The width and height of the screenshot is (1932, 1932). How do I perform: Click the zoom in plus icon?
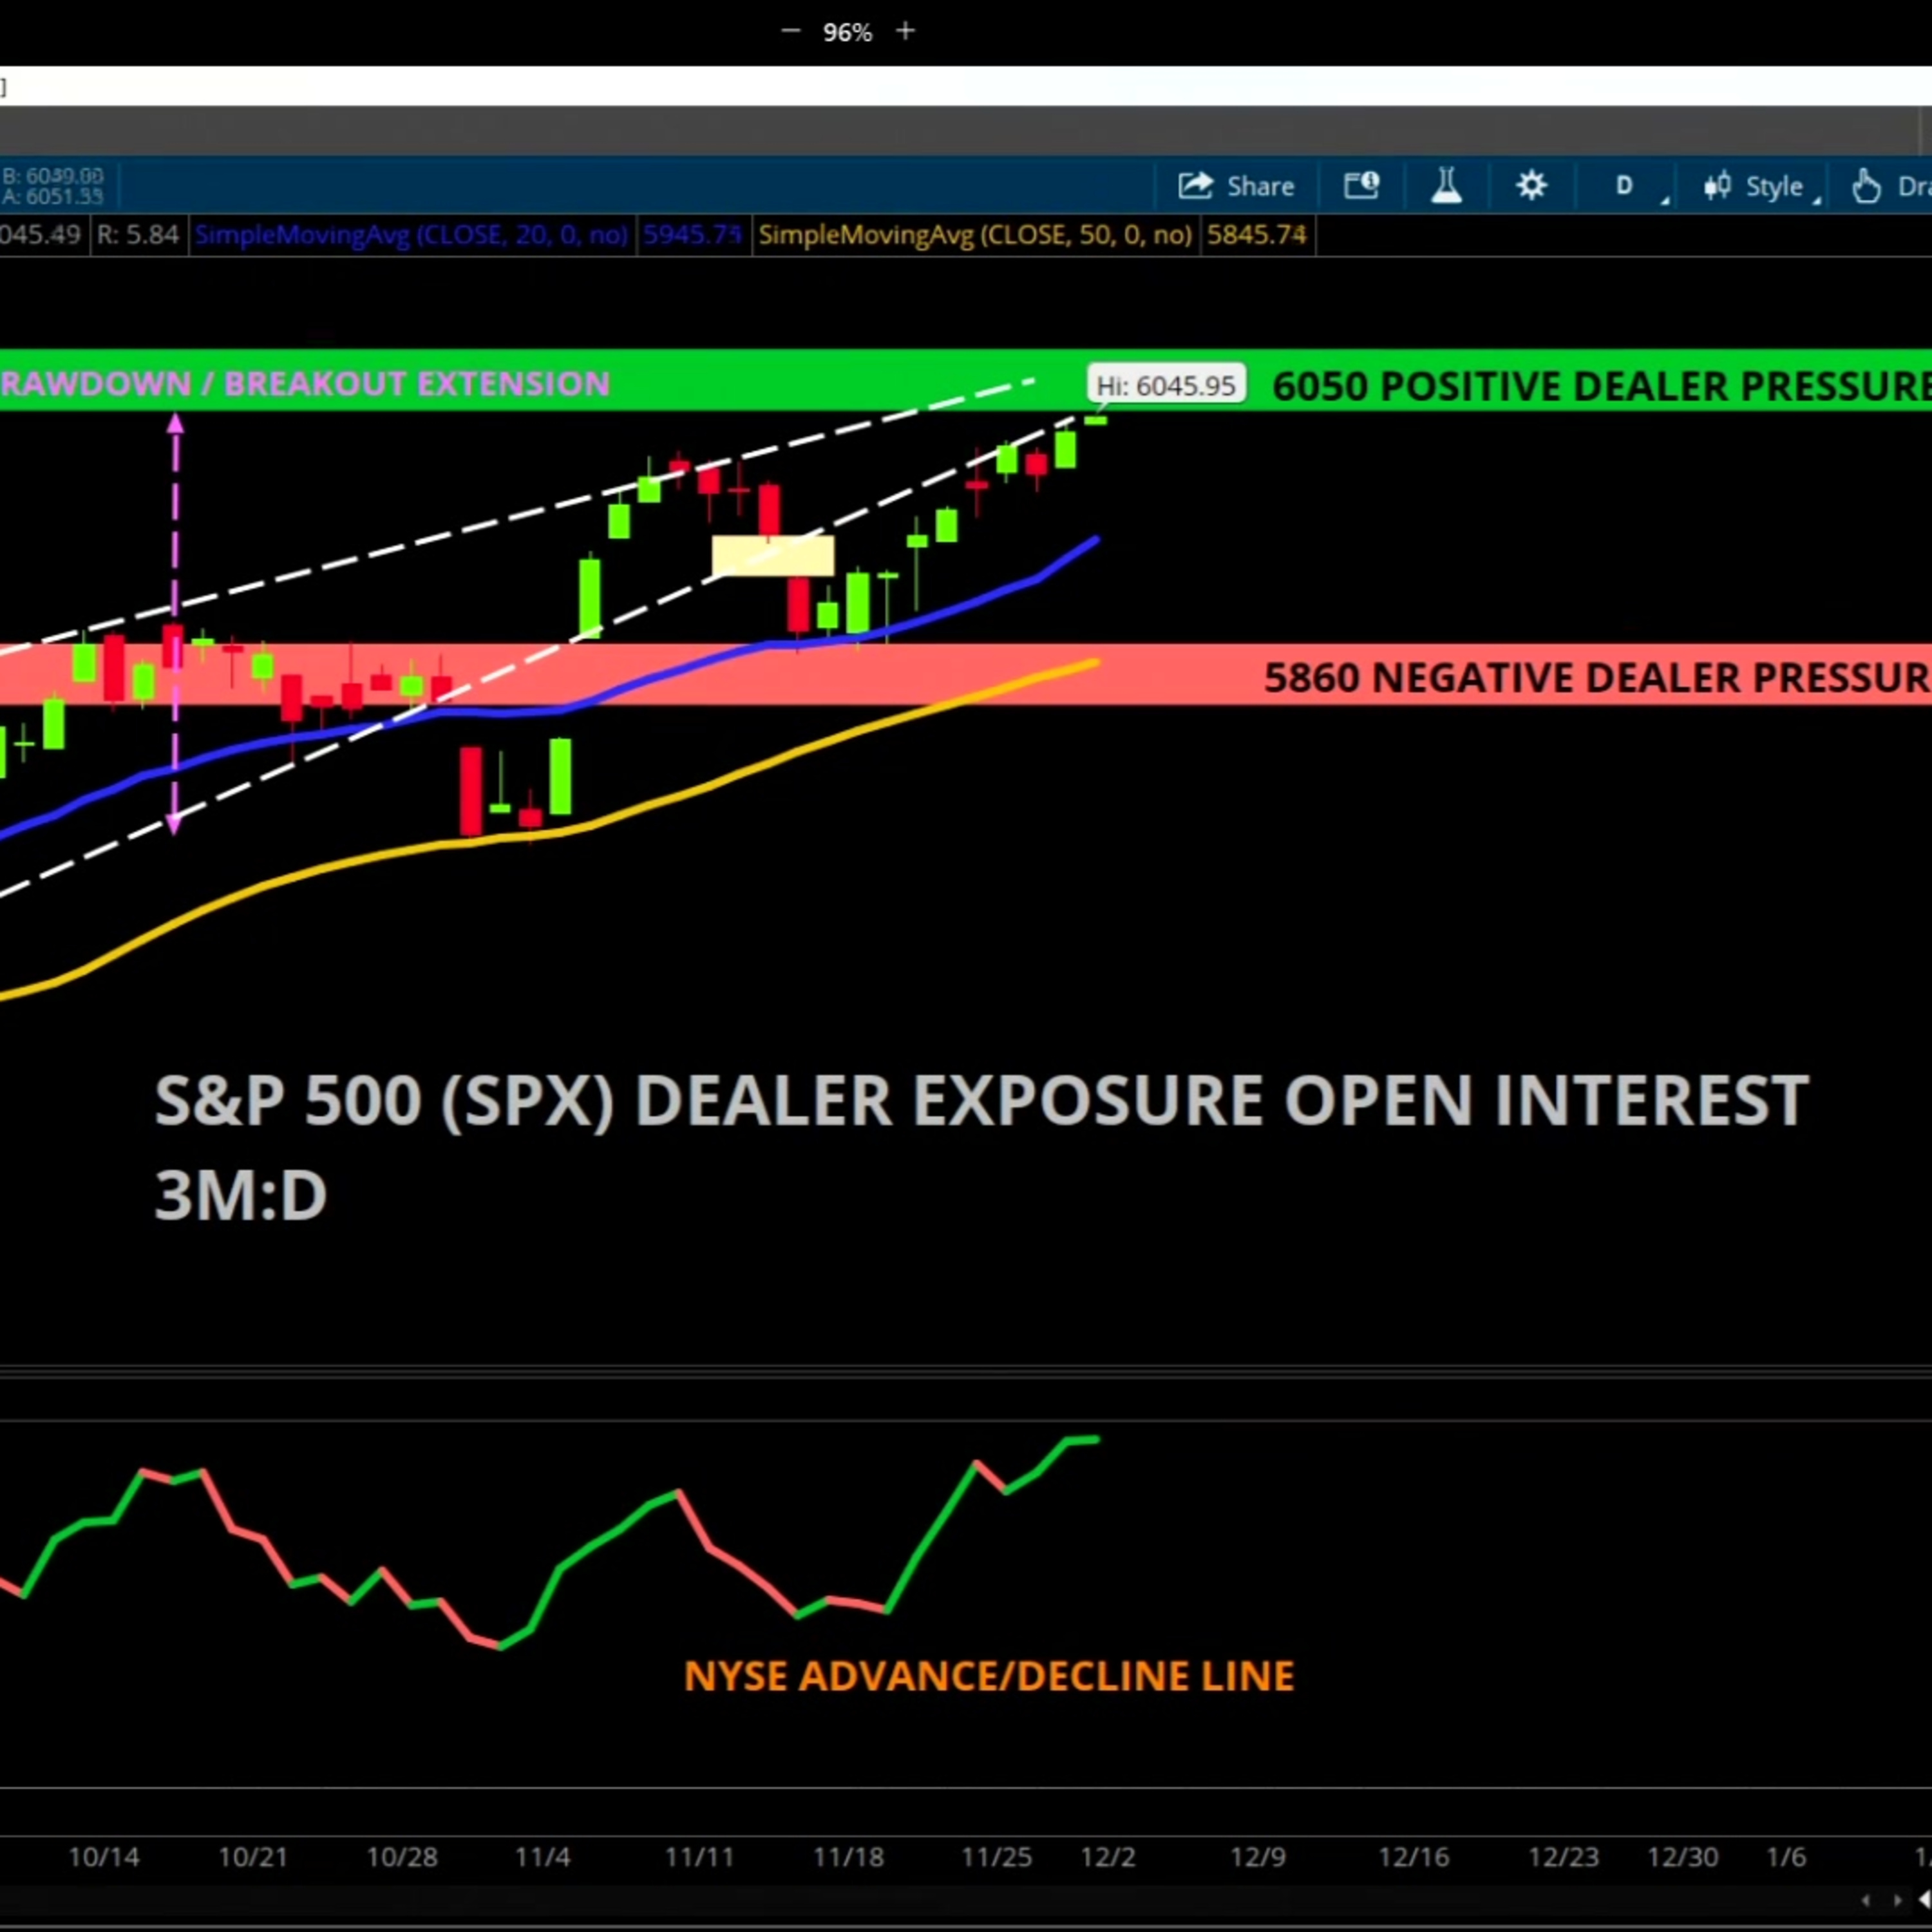coord(905,31)
